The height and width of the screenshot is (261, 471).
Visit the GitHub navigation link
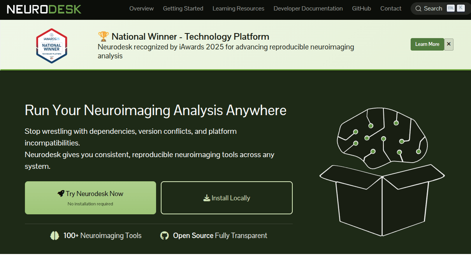click(361, 9)
